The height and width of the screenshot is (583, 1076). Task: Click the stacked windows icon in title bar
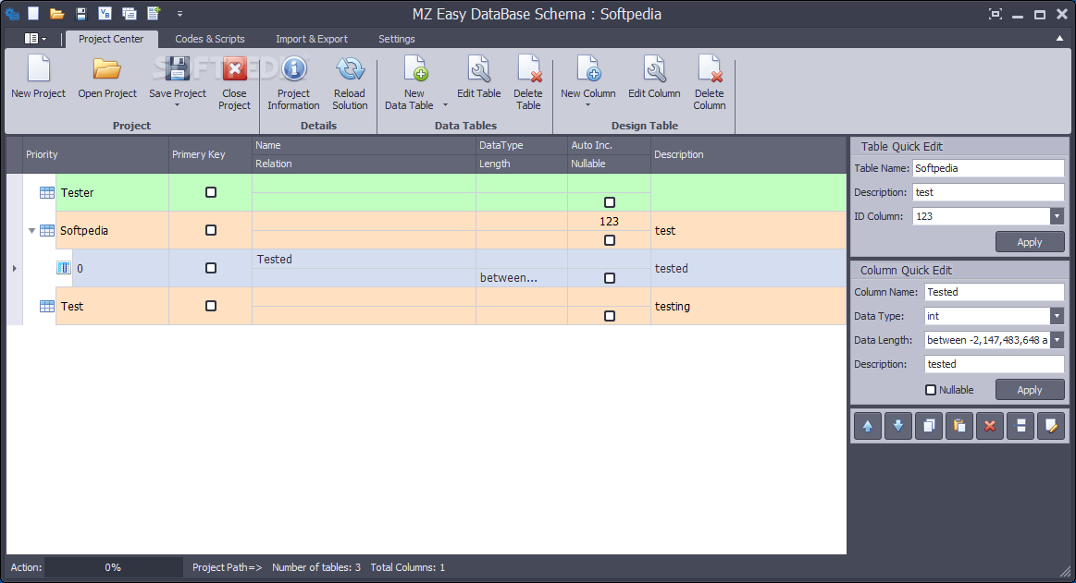[129, 13]
